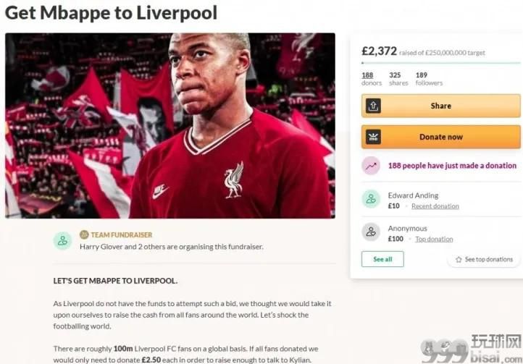This screenshot has height=364, width=523.
Task: Open the See all donations button
Action: click(382, 259)
